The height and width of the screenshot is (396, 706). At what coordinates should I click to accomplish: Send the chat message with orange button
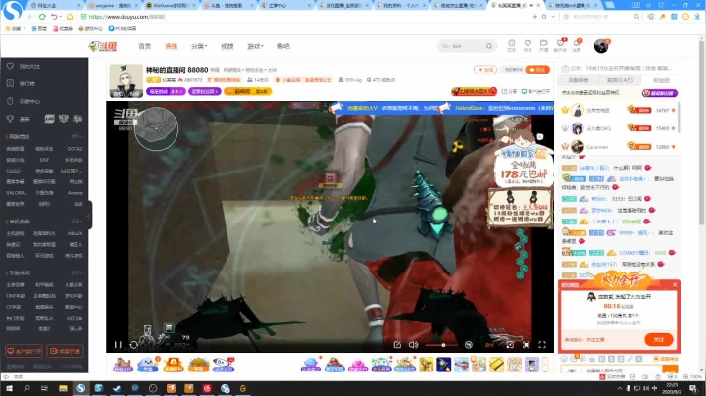coord(670,370)
